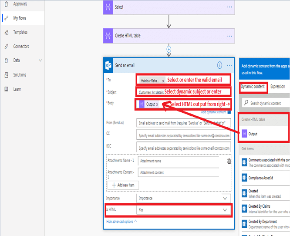Click the Subject field with Customers list details
The height and width of the screenshot is (236, 290).
(x=183, y=92)
